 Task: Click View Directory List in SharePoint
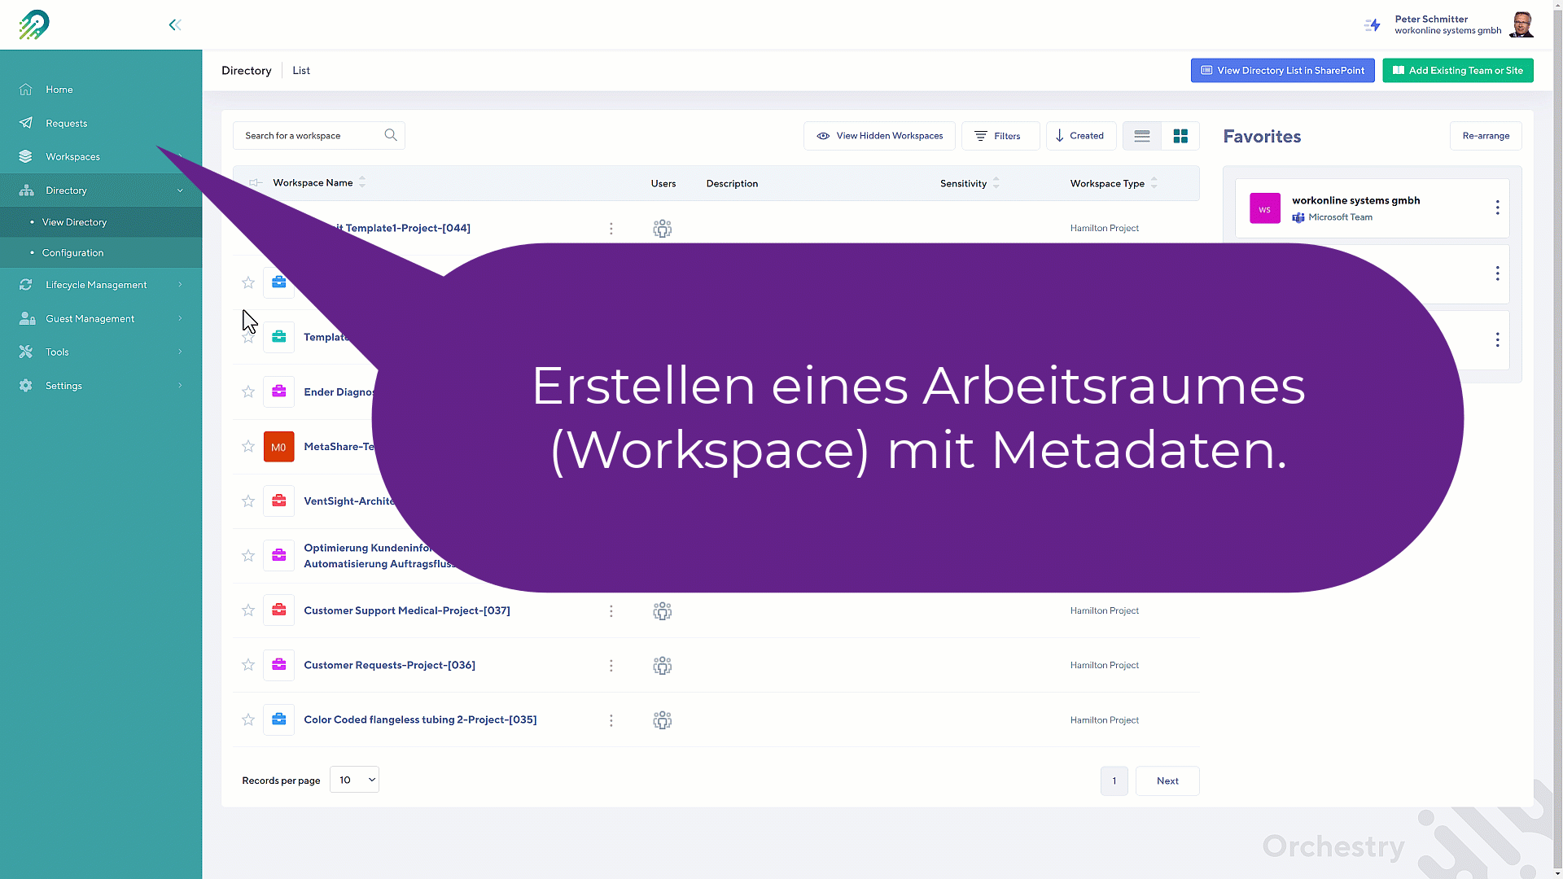click(1282, 70)
